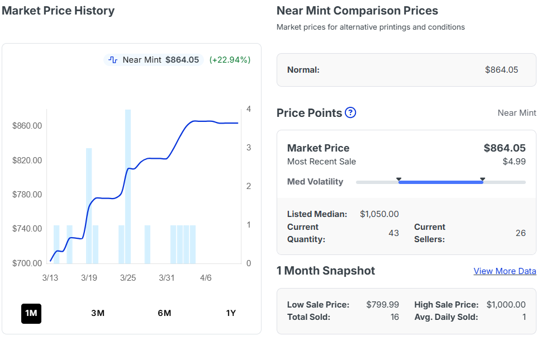Viewport: 551px width, 340px height.
Task: Click the +22.94% price change label
Action: [x=230, y=60]
